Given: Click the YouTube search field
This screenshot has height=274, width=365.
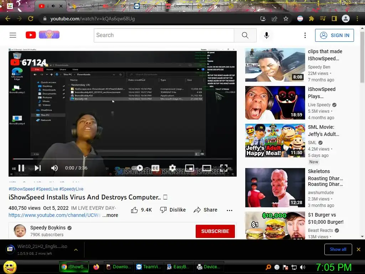Looking at the screenshot, I should pos(164,35).
